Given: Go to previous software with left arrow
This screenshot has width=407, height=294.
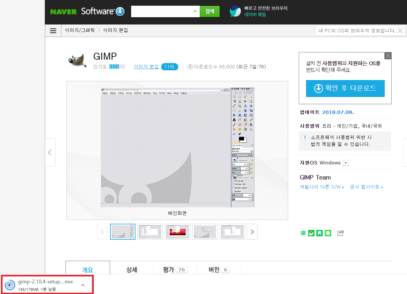Looking at the screenshot, I should (x=50, y=152).
